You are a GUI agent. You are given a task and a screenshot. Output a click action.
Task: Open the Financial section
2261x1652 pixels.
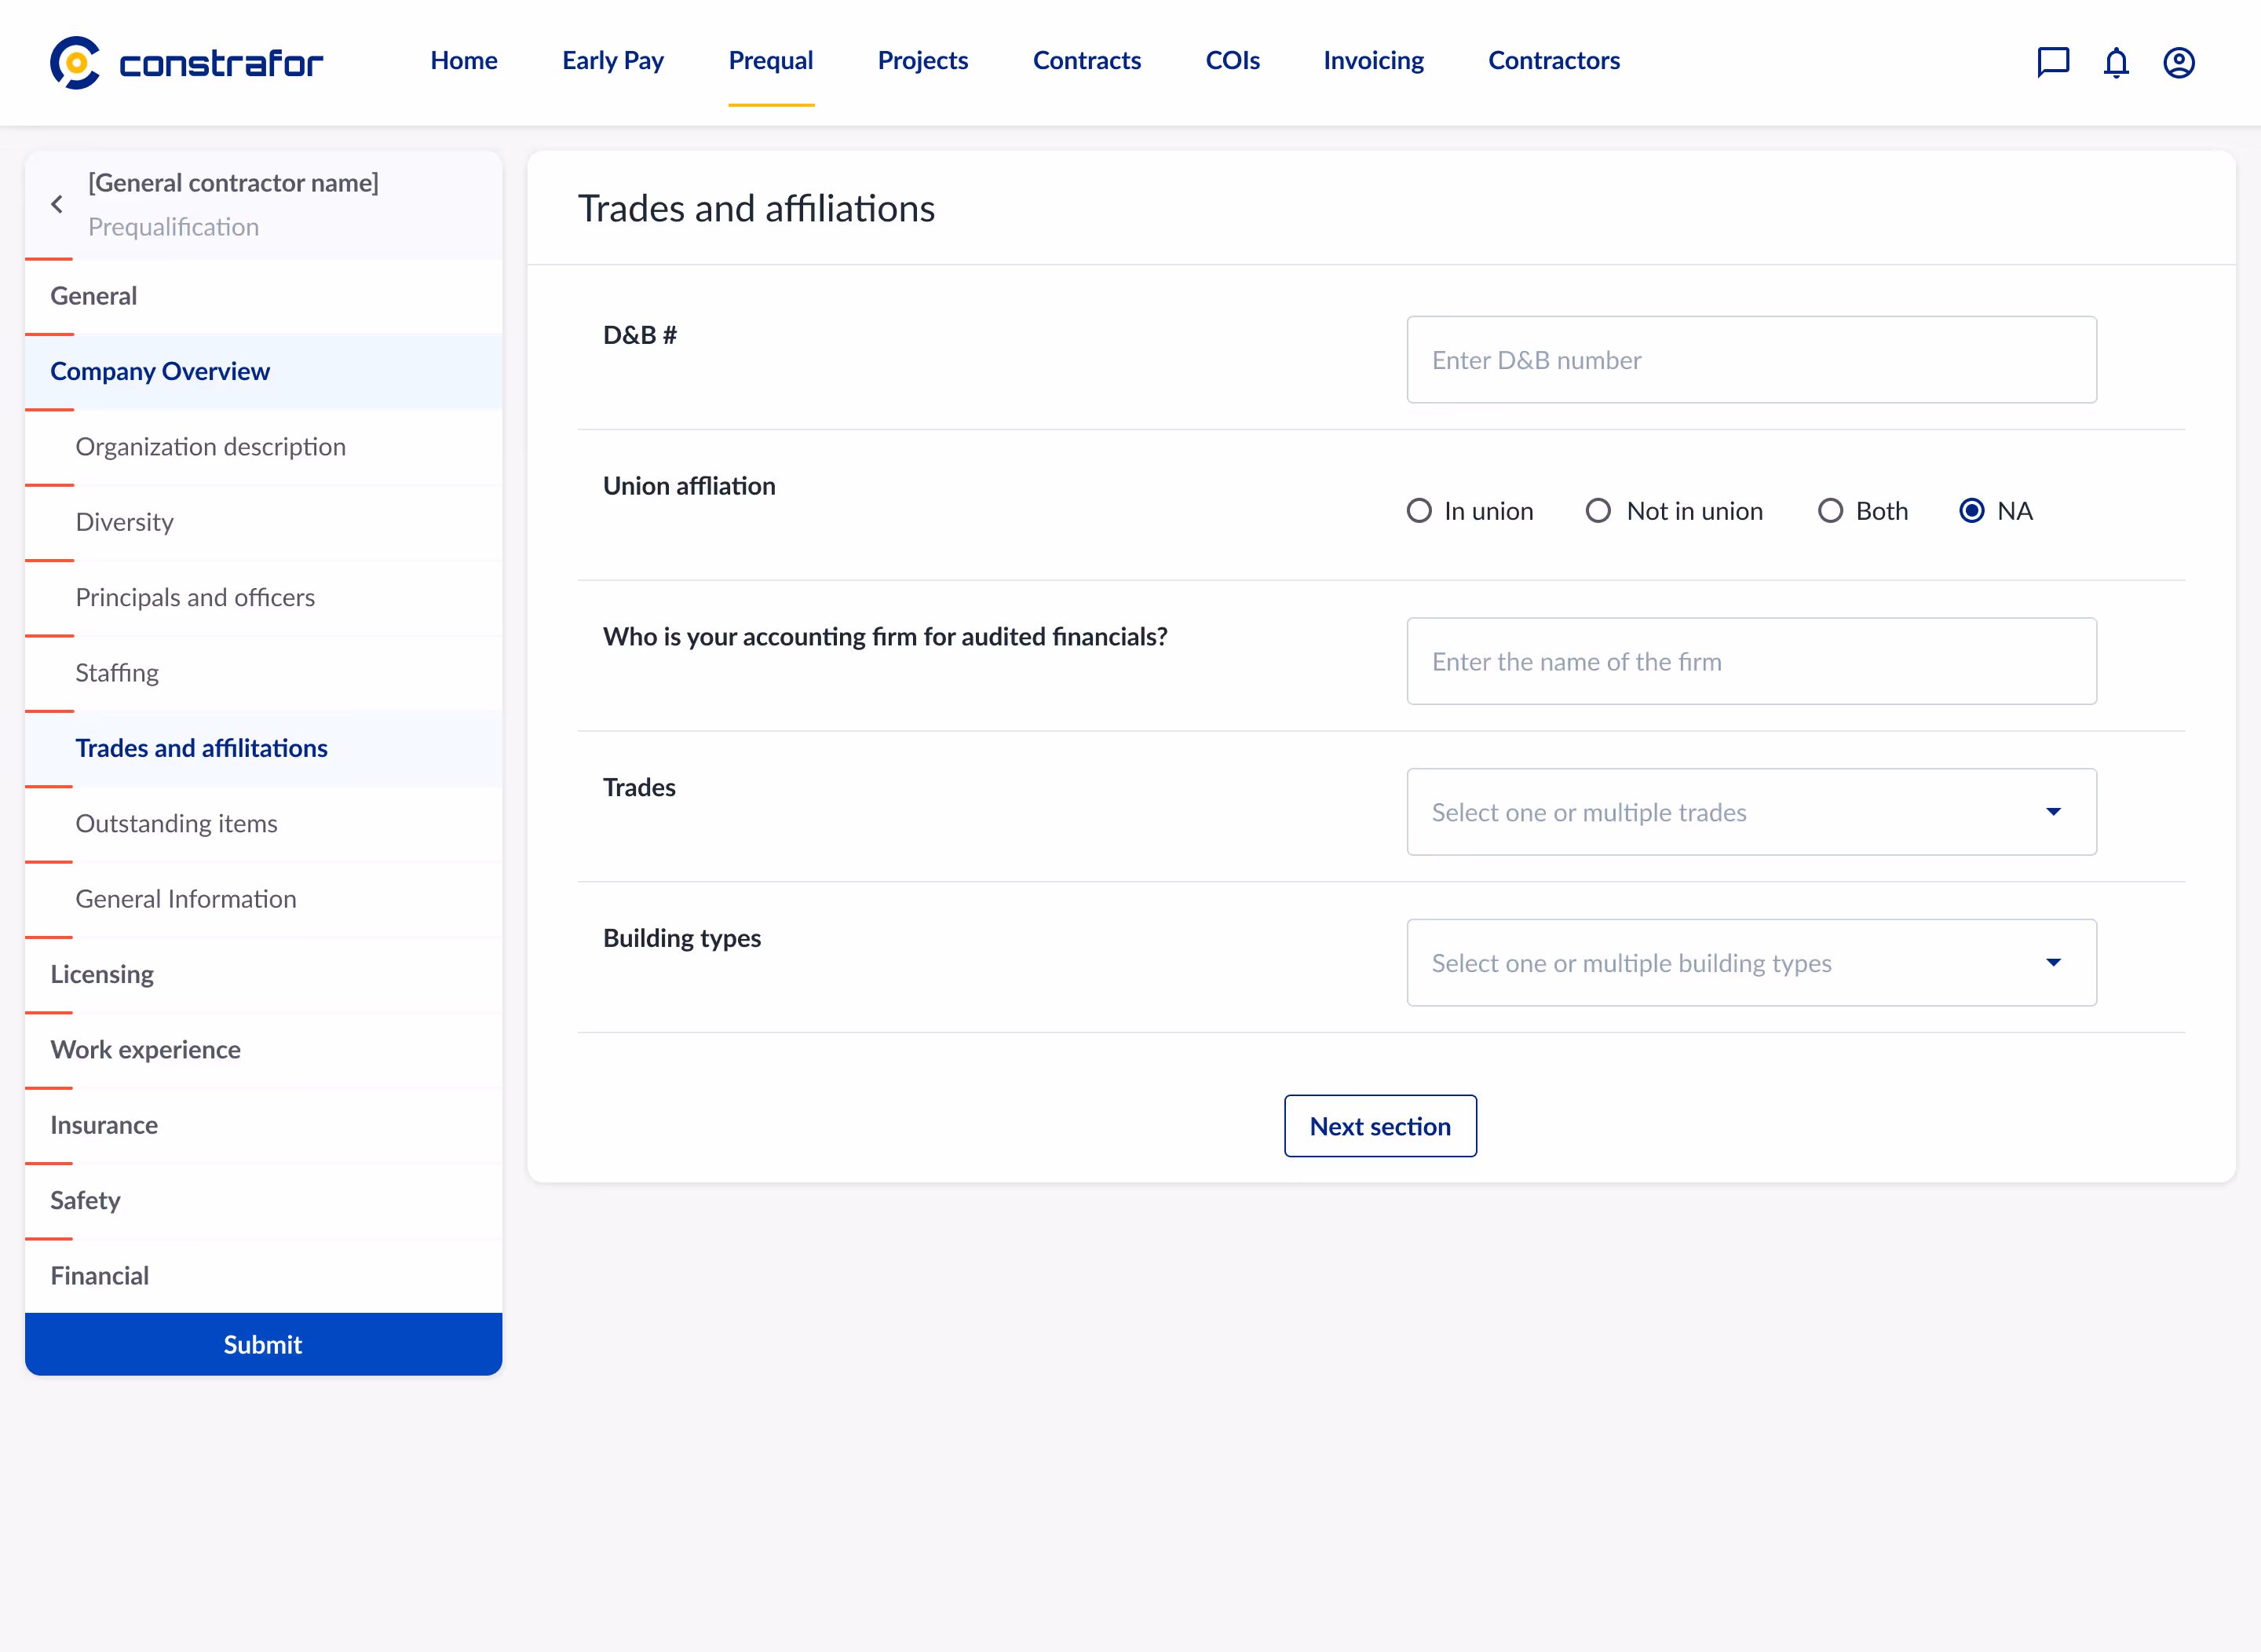[263, 1276]
